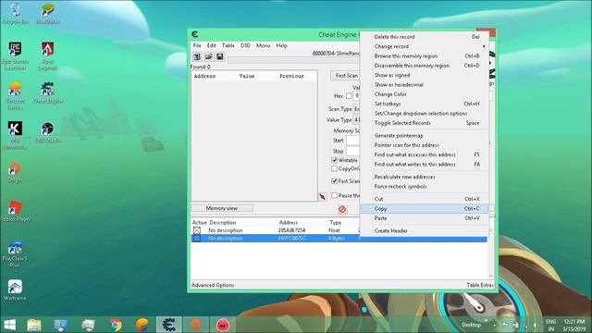Click the First Scan button
The image size is (592, 333).
(345, 76)
